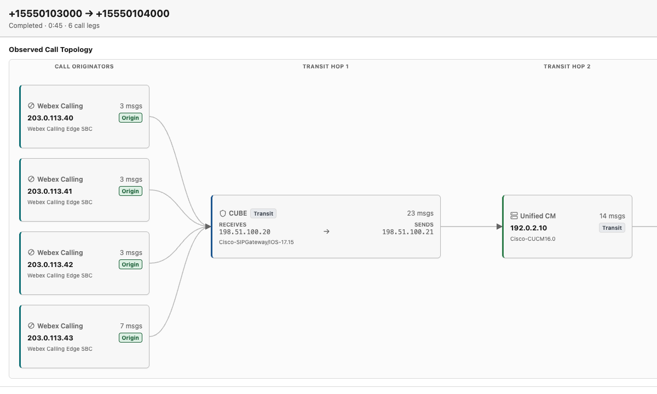Image resolution: width=657 pixels, height=394 pixels.
Task: Select the Origin badge on the 203.0.113.42 card
Action: pyautogui.click(x=130, y=264)
